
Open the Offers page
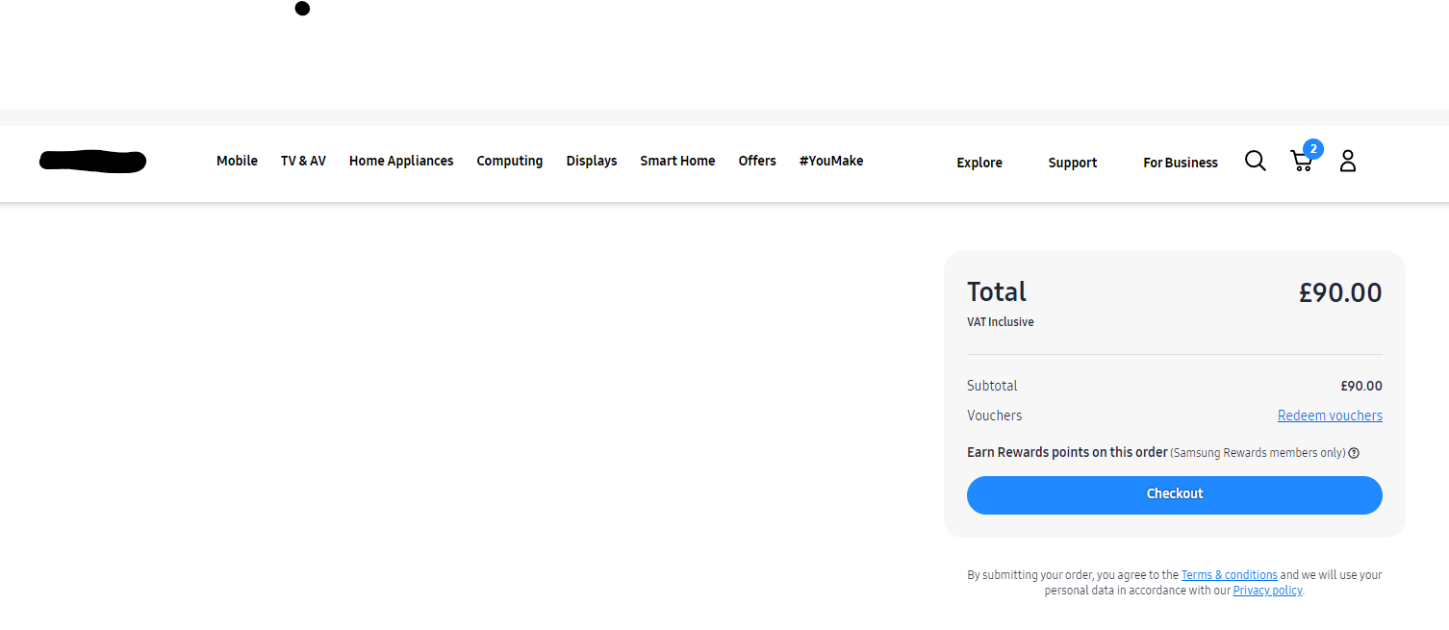click(x=757, y=161)
